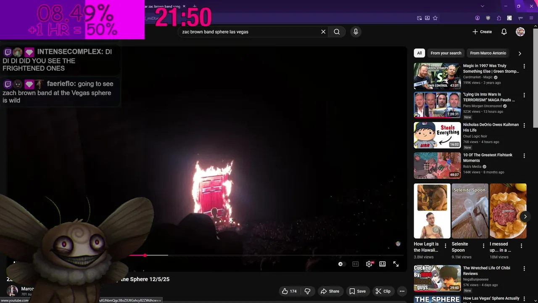Image resolution: width=538 pixels, height=303 pixels.
Task: Open options for Nicholas DeOrio video
Action: [x=524, y=125]
